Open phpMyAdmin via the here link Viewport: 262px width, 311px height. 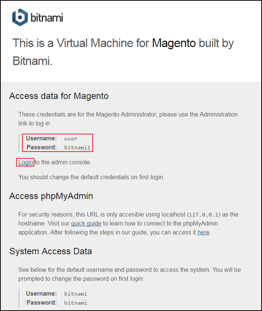tap(203, 232)
